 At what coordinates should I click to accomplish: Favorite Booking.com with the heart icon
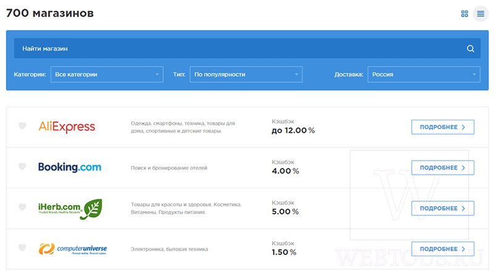click(22, 166)
